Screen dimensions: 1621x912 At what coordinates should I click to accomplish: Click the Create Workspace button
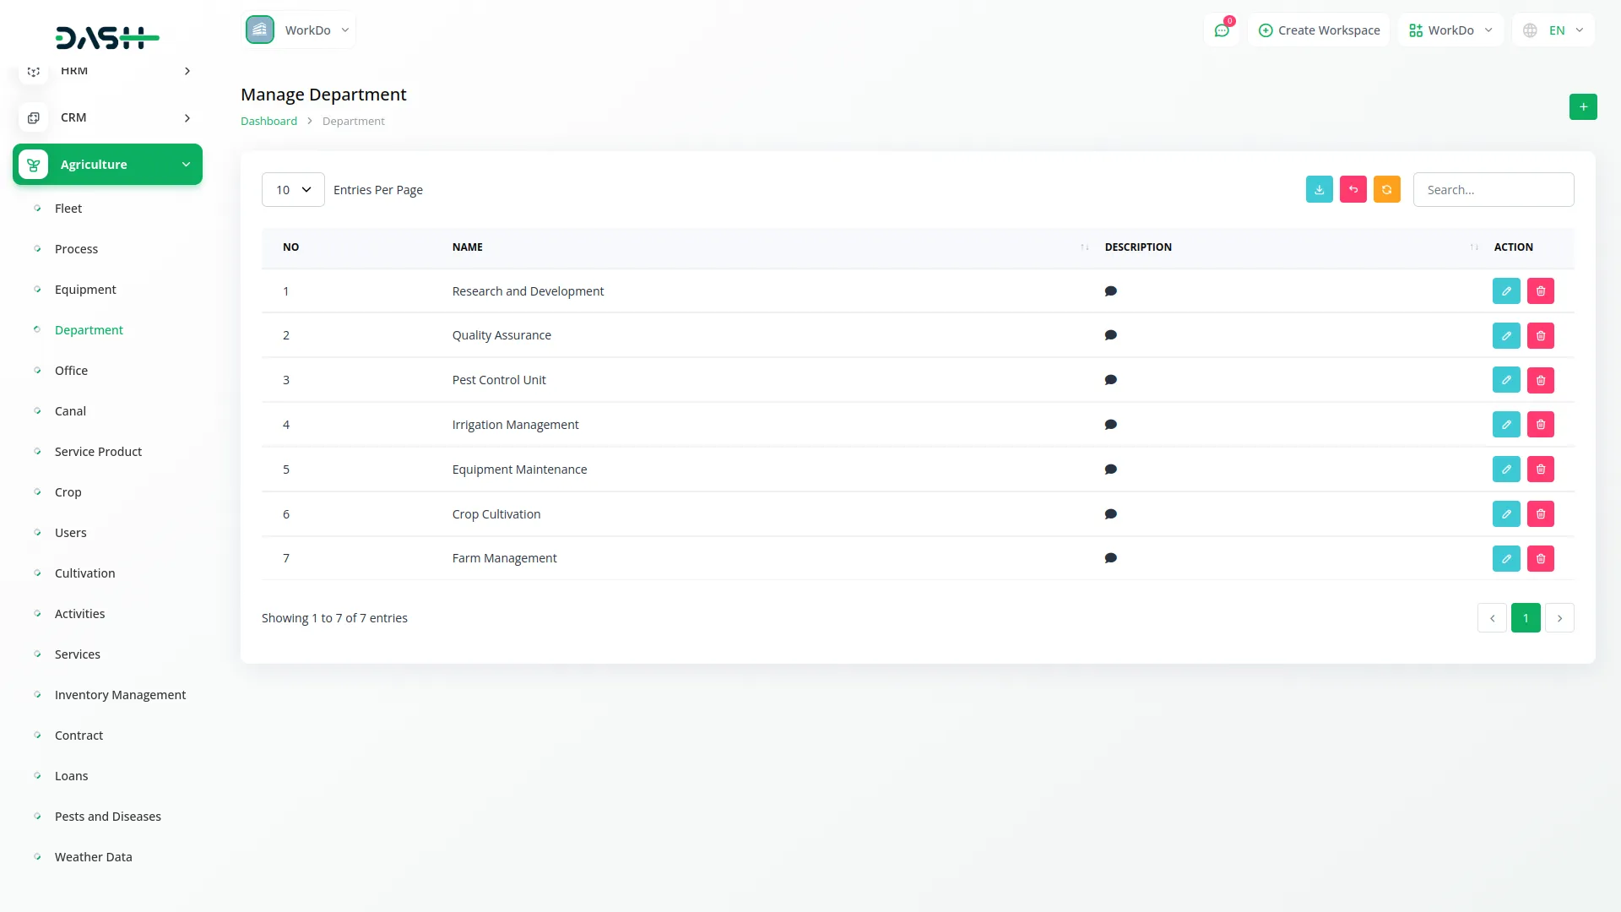[1319, 30]
